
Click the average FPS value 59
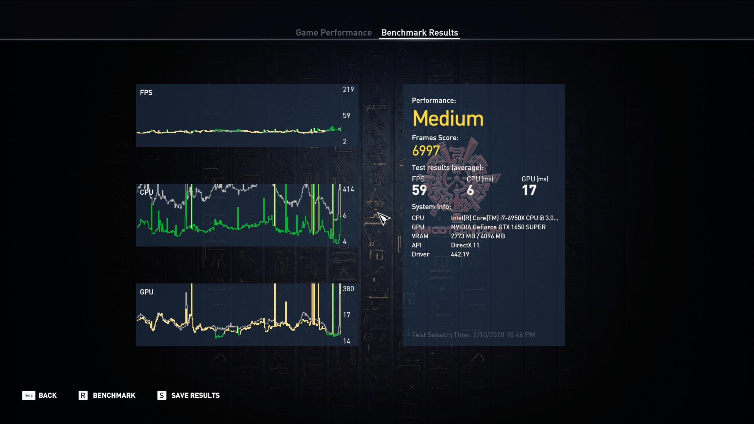[x=419, y=190]
